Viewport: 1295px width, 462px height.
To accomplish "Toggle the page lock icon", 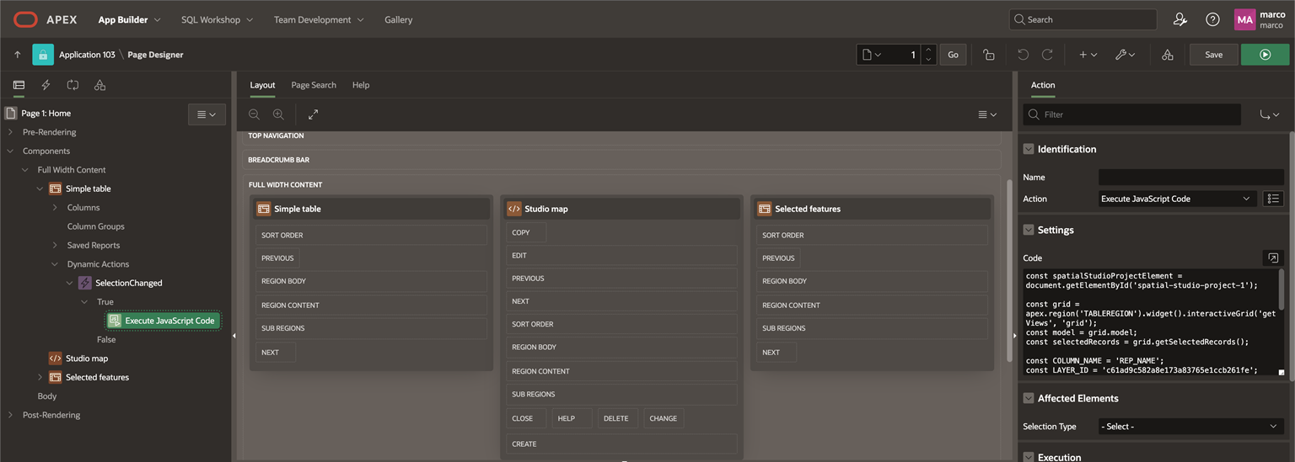I will [989, 55].
